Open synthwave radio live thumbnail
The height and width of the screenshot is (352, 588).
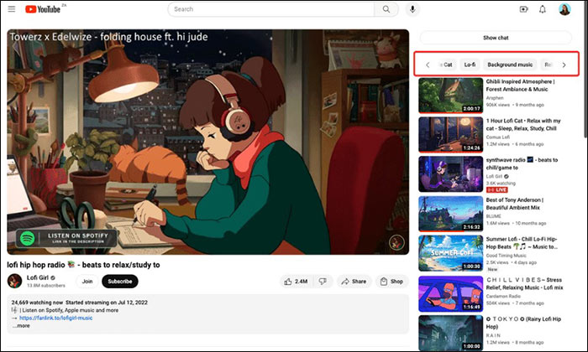[x=451, y=174]
